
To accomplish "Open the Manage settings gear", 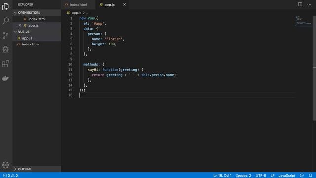I will (5, 165).
